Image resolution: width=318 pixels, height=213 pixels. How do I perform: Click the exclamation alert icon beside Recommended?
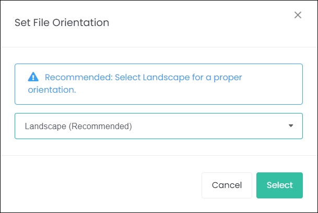(x=33, y=77)
